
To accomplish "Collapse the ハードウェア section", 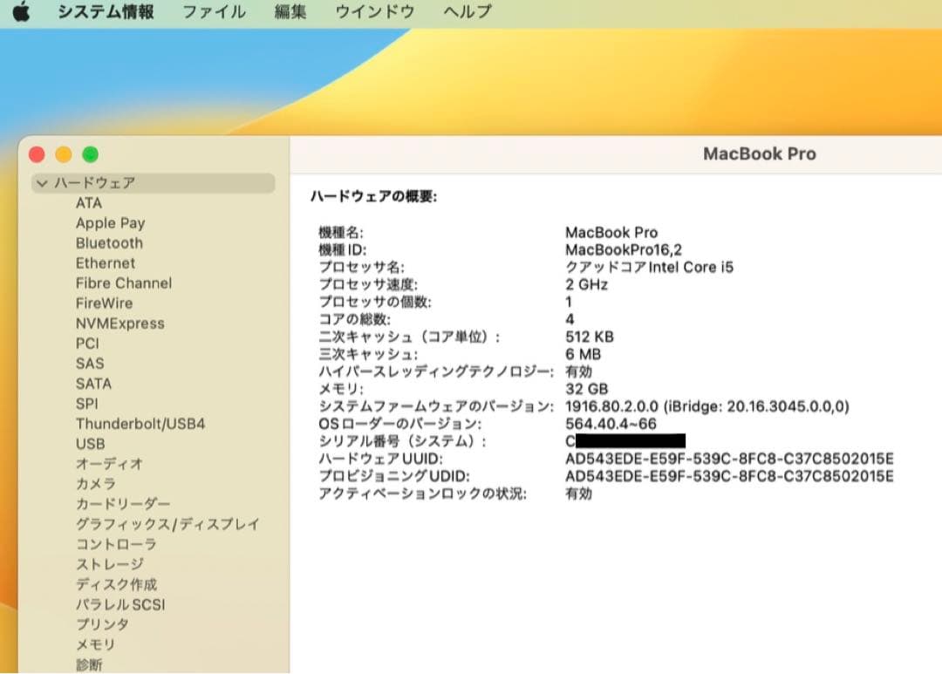I will point(41,183).
